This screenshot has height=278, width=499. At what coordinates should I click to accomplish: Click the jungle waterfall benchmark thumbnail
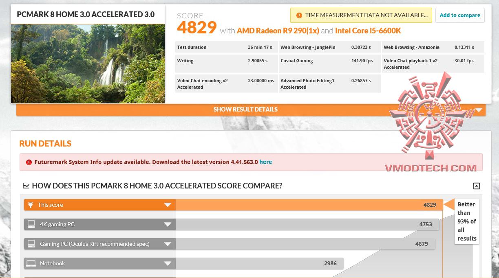coord(88,64)
